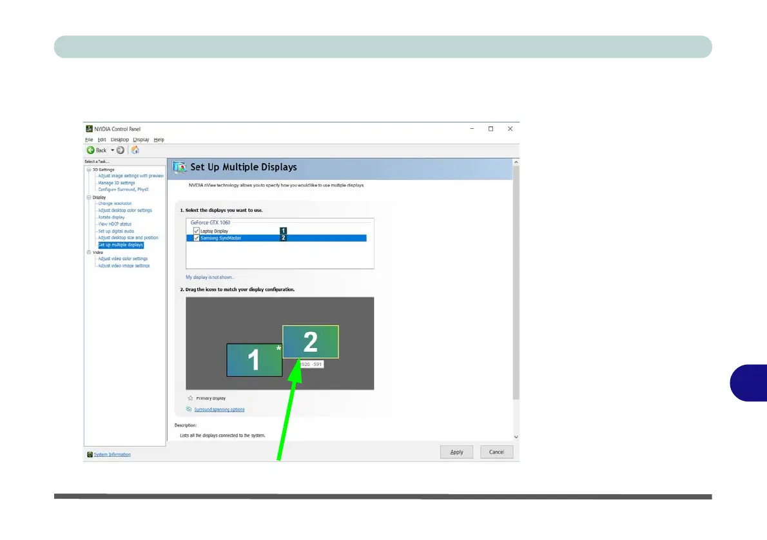This screenshot has height=540, width=767.
Task: Collapse the Video tree node
Action: 89,253
